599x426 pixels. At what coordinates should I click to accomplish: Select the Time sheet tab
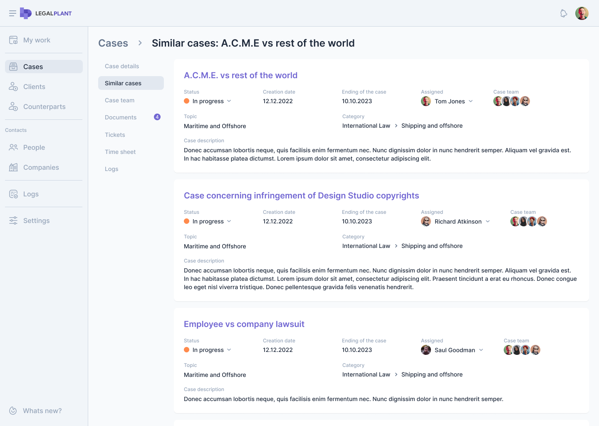(x=120, y=152)
